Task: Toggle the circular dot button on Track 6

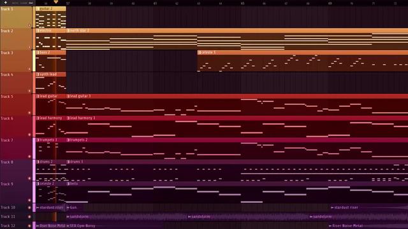Action: (x=29, y=134)
